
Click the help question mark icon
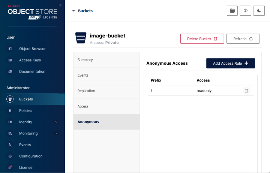click(x=245, y=11)
